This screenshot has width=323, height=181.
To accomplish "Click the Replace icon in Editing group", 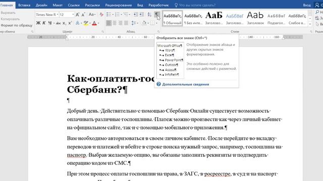I will pos(317,18).
